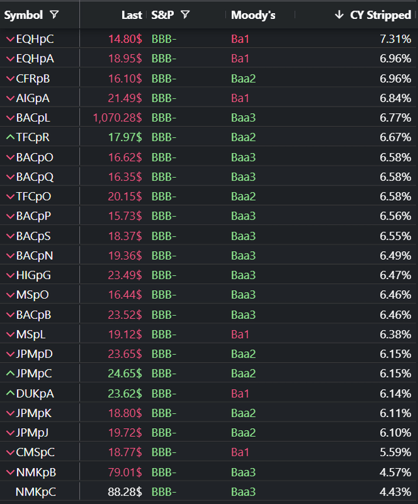Open the S&P column filter
The image size is (418, 504).
pyautogui.click(x=185, y=14)
